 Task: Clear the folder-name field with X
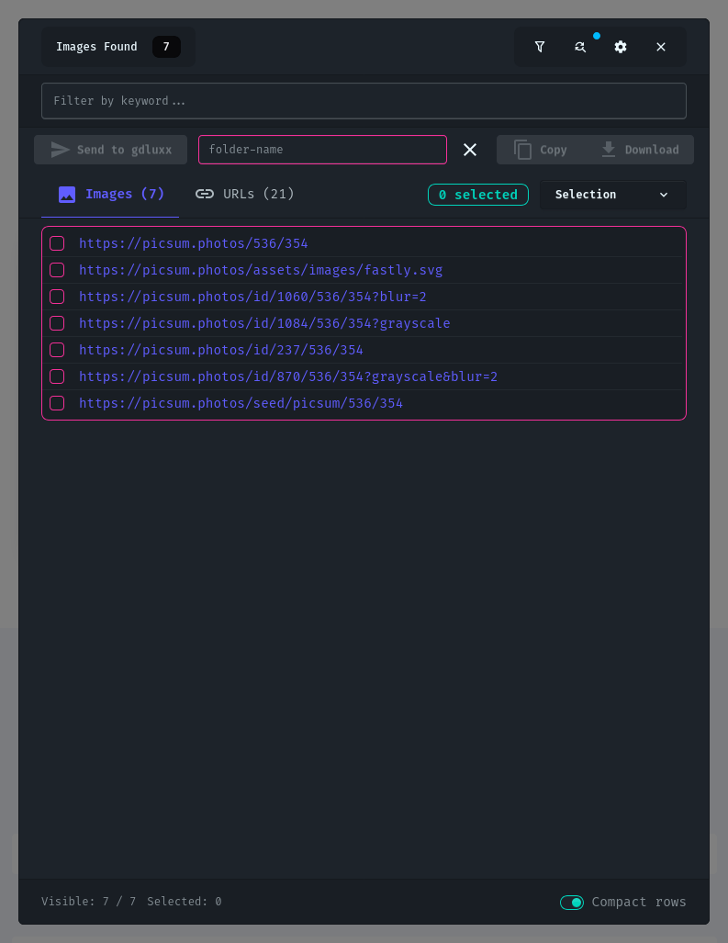click(x=470, y=150)
